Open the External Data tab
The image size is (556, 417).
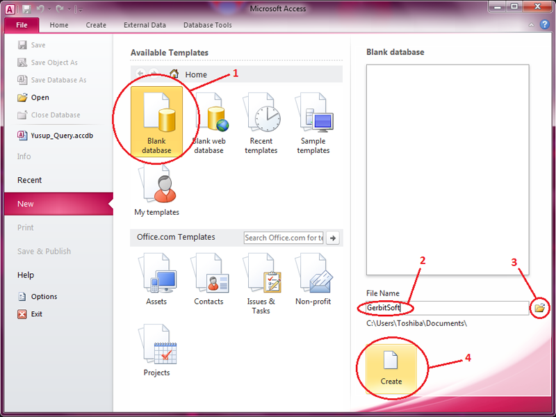tap(145, 25)
